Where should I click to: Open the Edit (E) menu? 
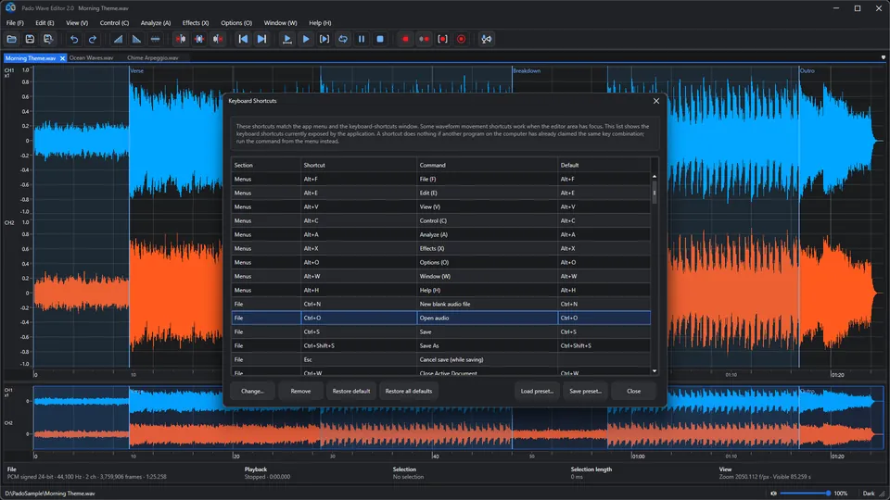(x=44, y=22)
